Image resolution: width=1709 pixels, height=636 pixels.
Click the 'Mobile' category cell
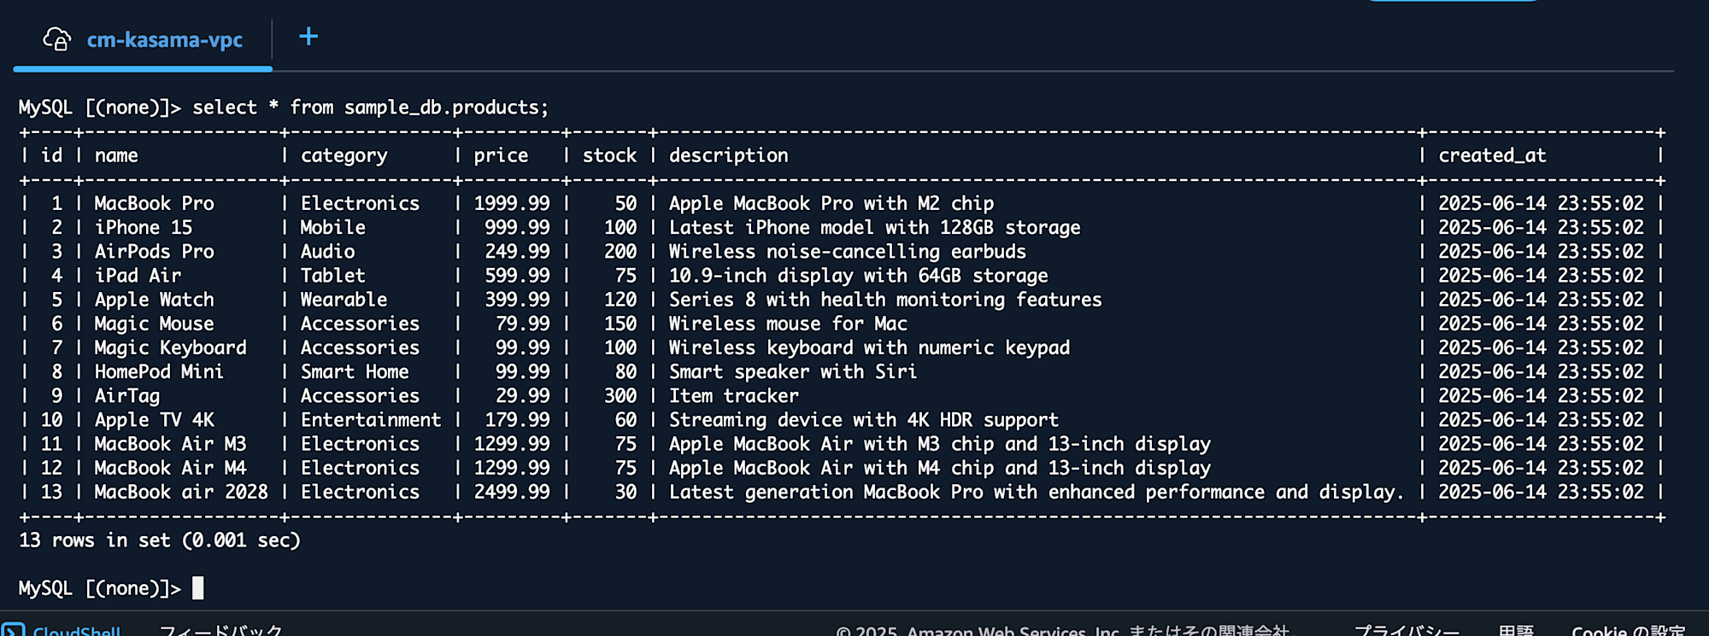[332, 227]
